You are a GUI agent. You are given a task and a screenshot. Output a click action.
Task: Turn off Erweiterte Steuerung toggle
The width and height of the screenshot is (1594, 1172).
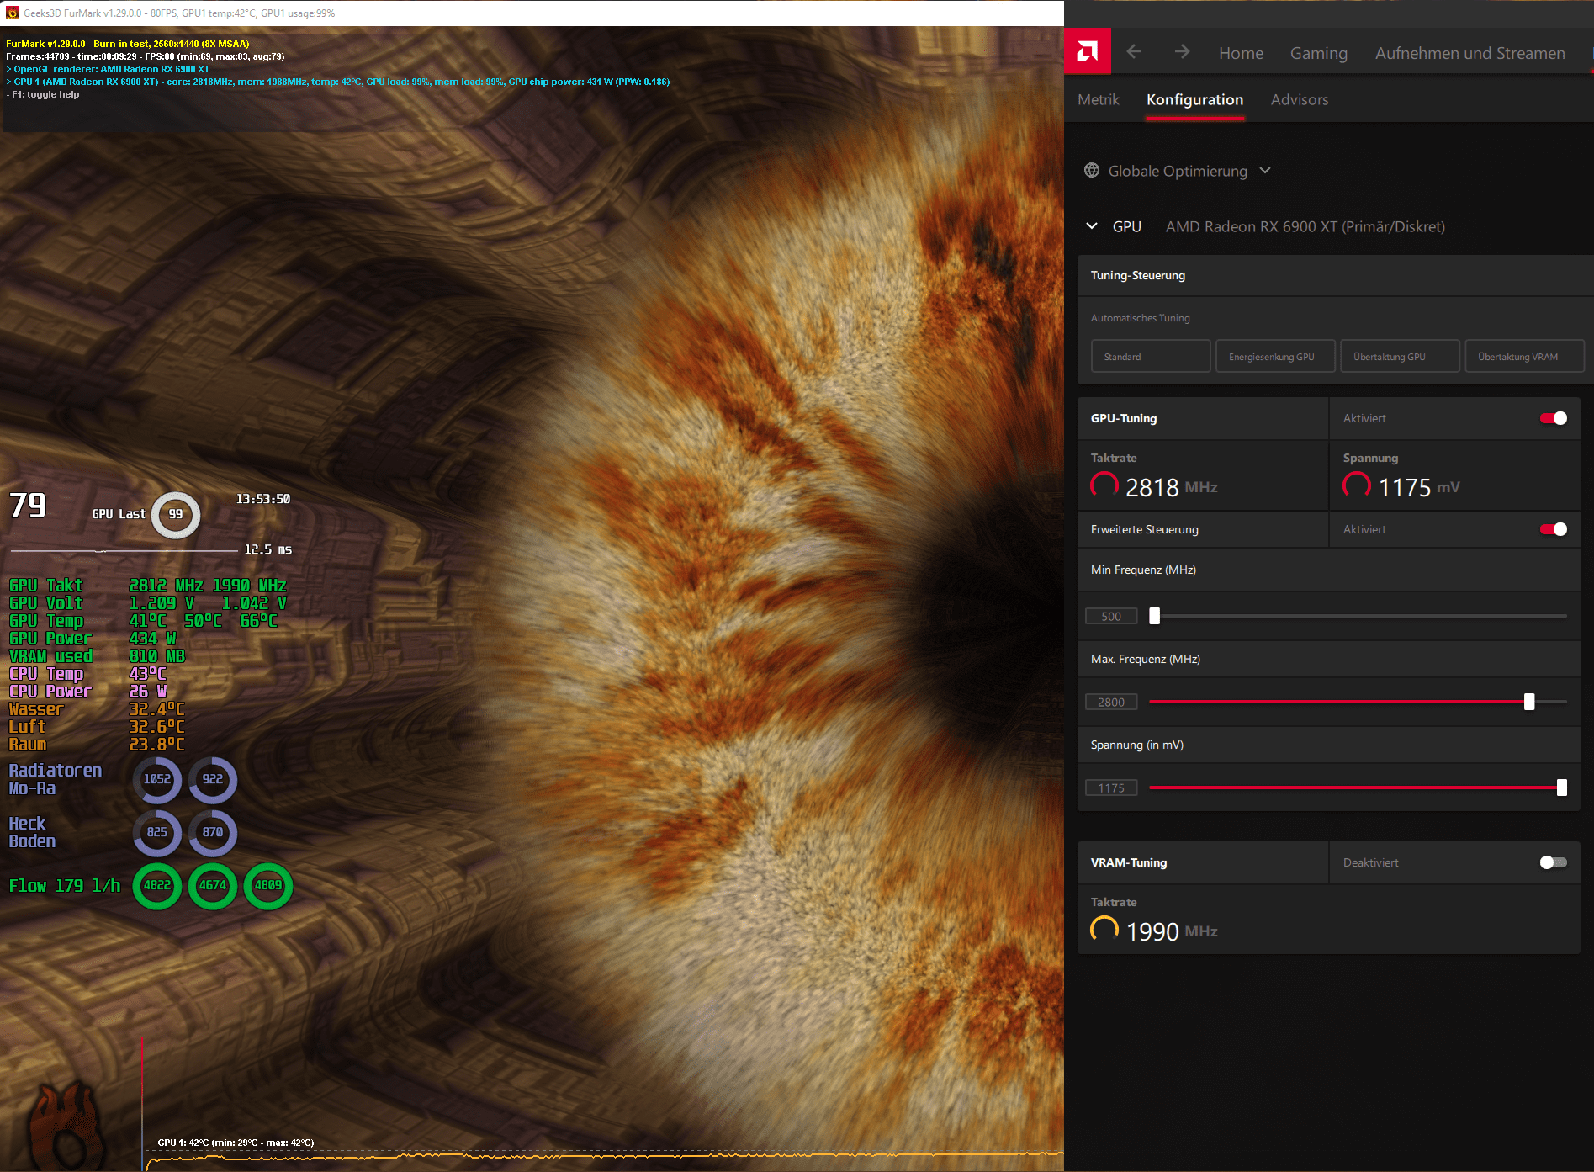point(1553,529)
